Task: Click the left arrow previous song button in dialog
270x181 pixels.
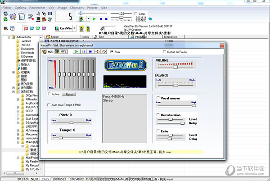Action: (x=98, y=51)
